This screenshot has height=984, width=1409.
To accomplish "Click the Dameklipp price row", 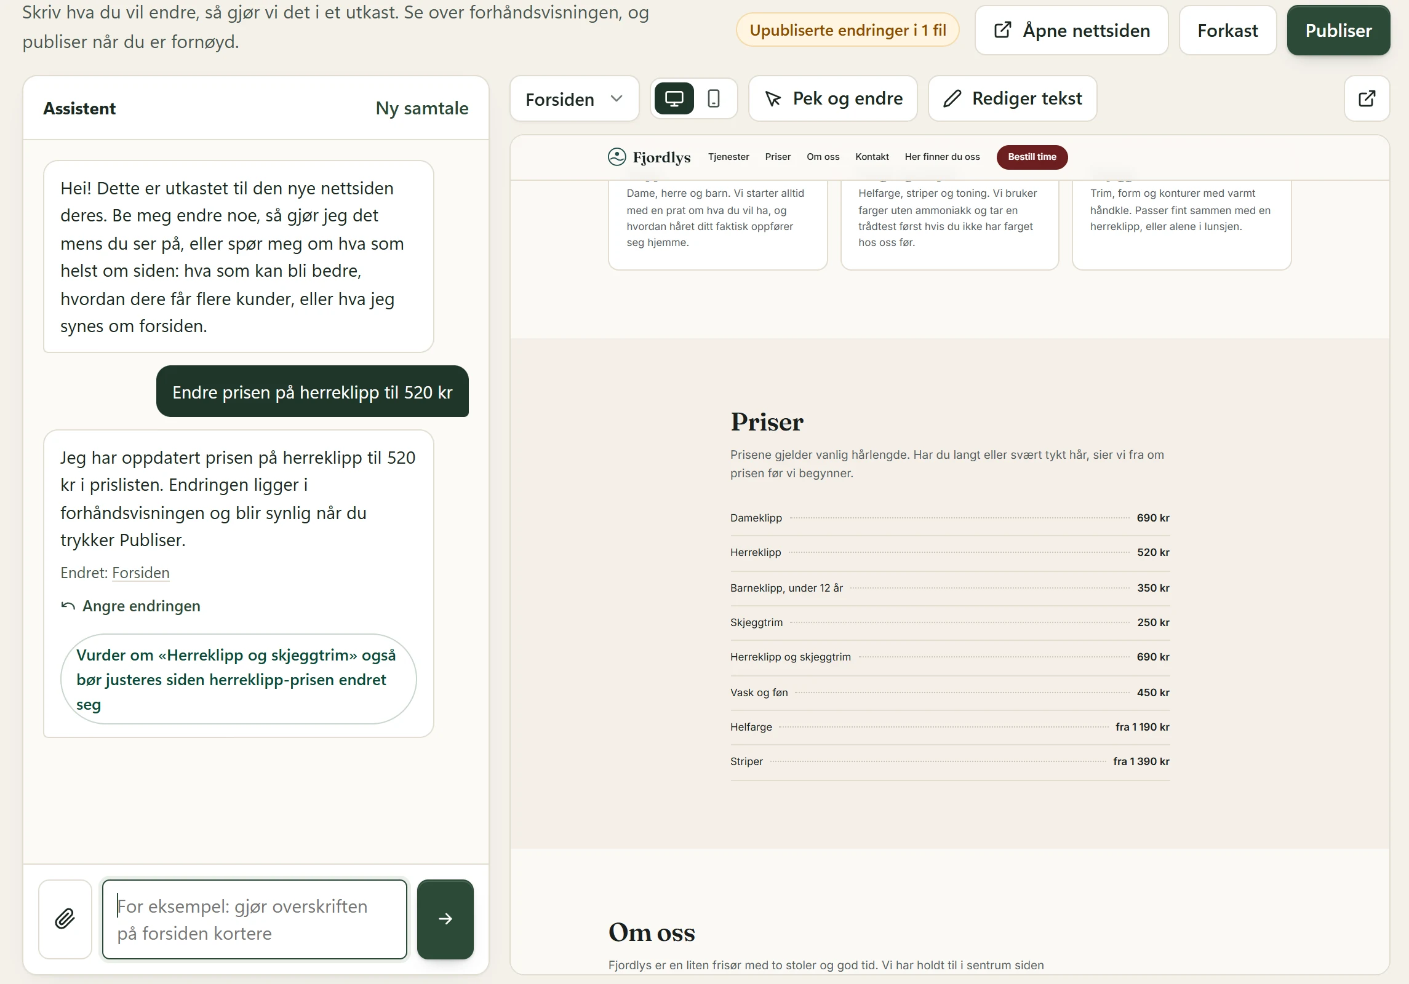I will pyautogui.click(x=950, y=518).
